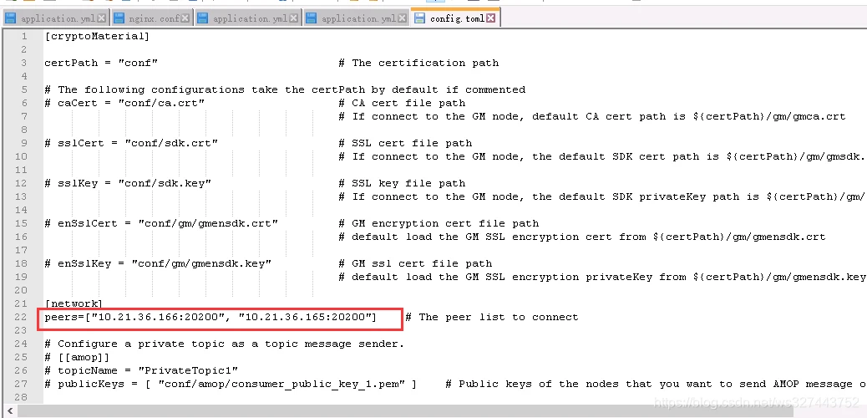Click the certPath = "conf" text
This screenshot has width=867, height=418.
[100, 63]
